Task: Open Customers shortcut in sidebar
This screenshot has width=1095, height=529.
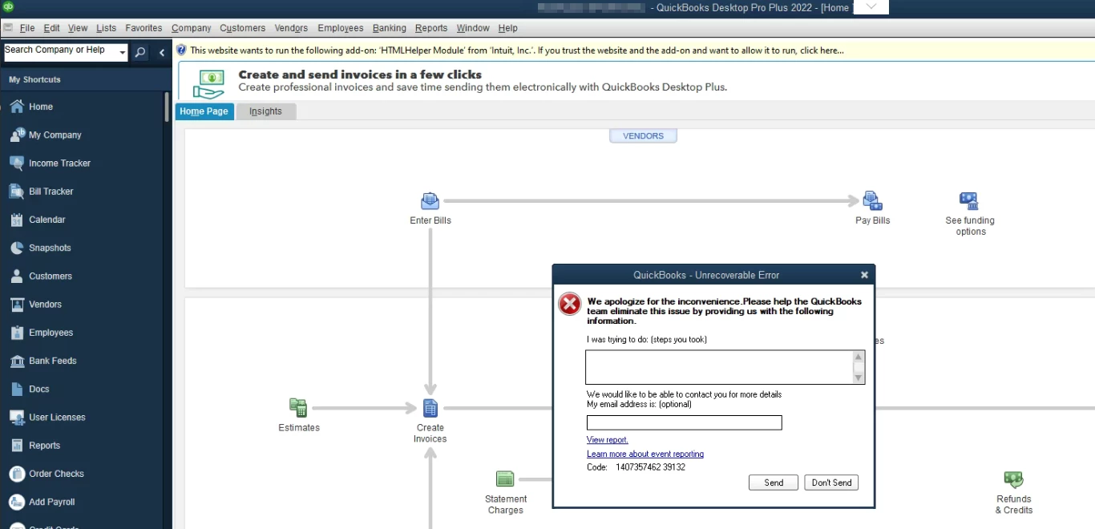Action: (50, 276)
